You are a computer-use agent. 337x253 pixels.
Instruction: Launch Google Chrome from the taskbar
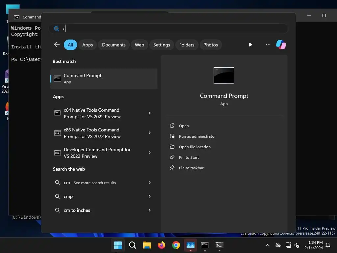(176, 245)
